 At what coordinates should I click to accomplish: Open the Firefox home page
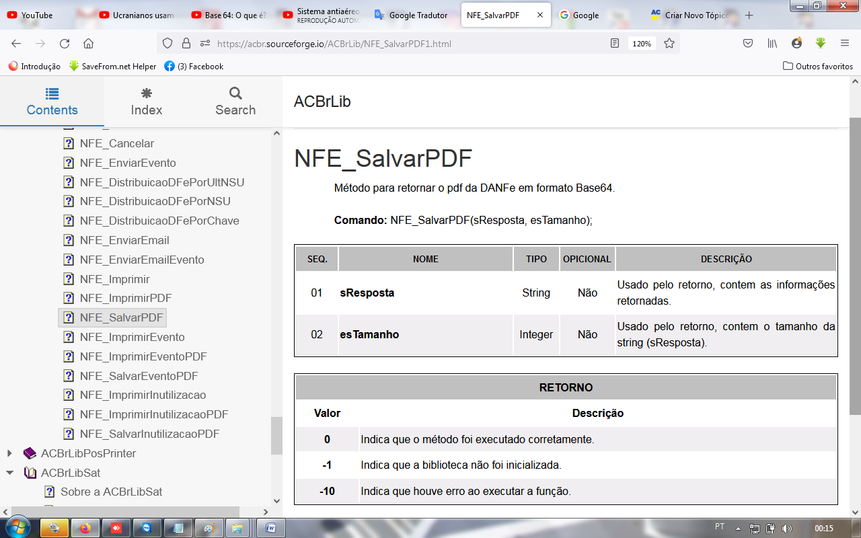coord(88,44)
